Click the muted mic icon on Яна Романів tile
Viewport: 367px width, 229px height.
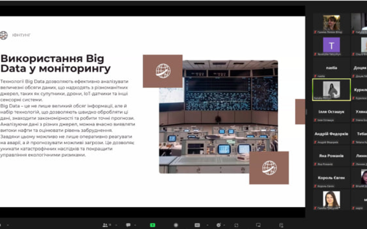[x=315, y=164]
